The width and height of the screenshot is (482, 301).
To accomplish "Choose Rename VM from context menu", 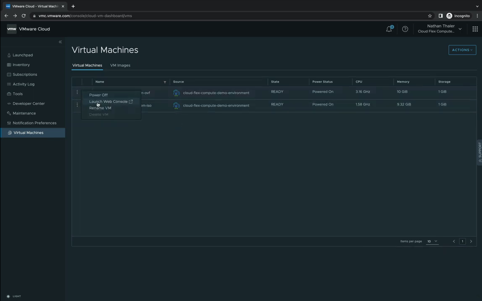I will pos(100,108).
